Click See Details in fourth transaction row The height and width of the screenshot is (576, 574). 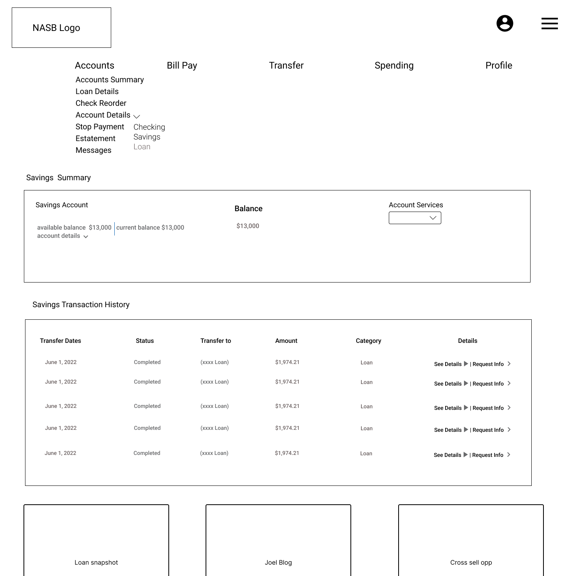point(448,430)
